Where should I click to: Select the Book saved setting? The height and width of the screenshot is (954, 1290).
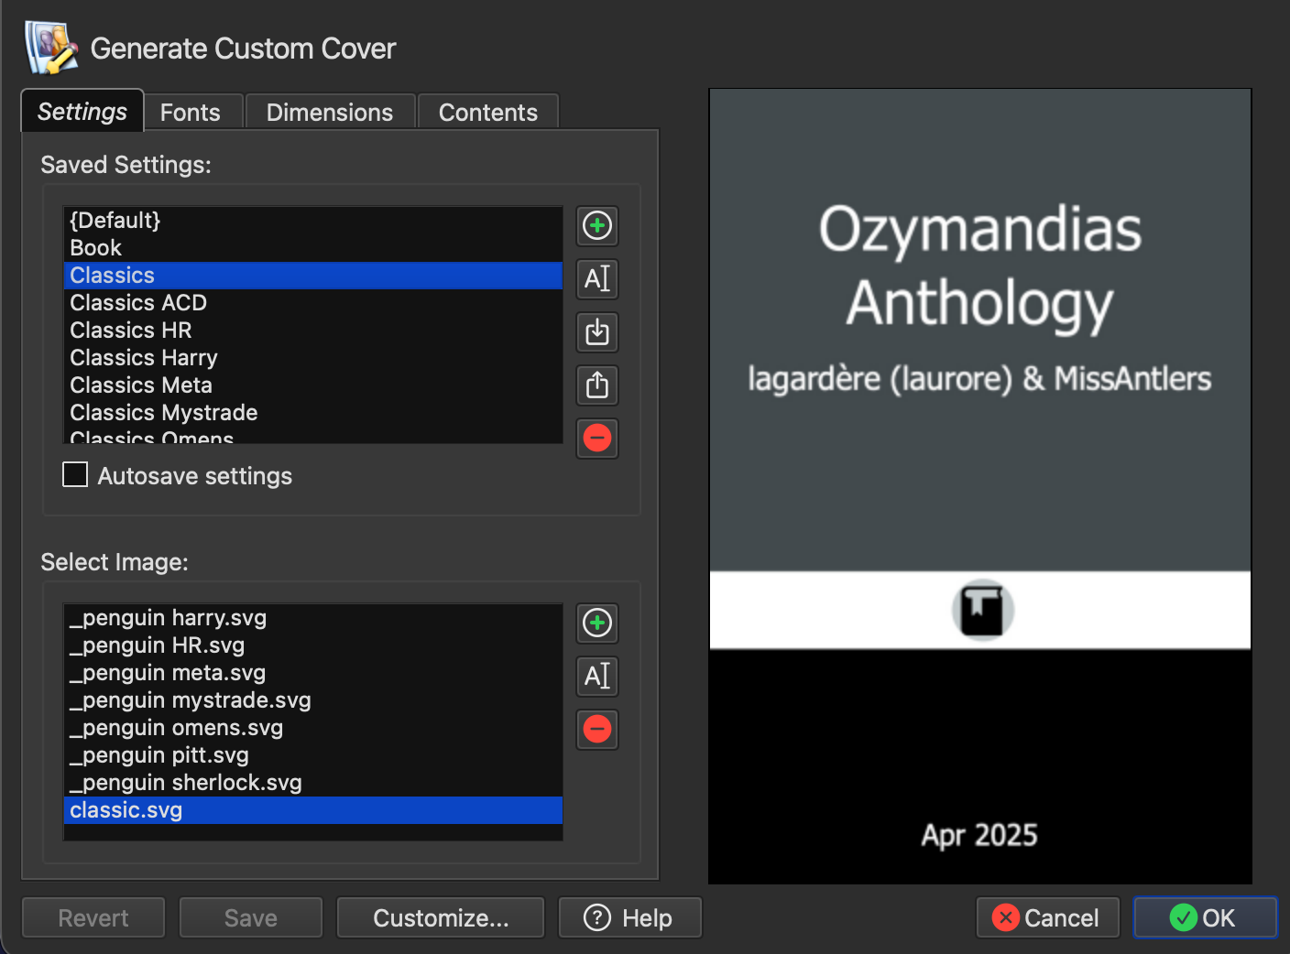click(x=313, y=248)
